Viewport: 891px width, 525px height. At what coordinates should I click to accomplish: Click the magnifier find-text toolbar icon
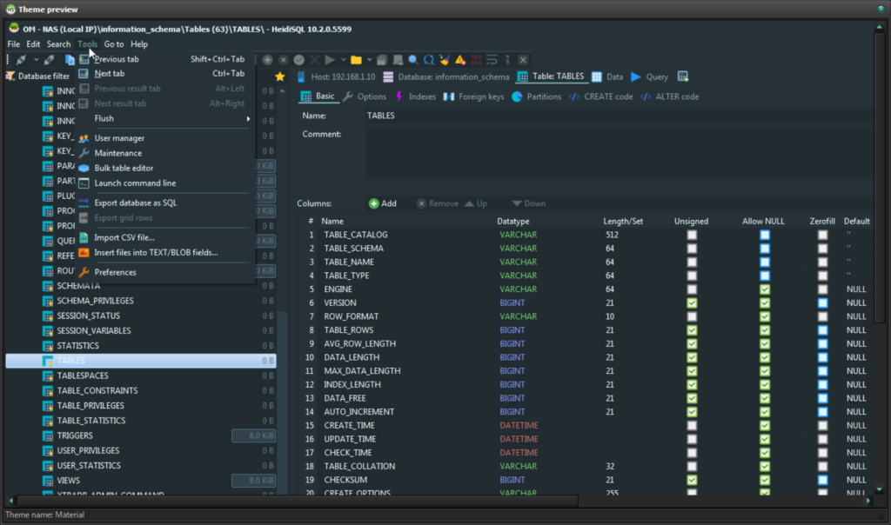pyautogui.click(x=413, y=60)
